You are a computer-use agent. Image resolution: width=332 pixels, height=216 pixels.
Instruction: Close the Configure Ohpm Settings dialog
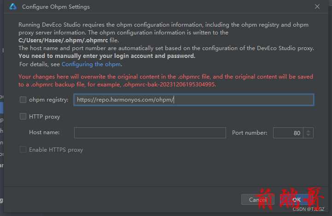(x=317, y=6)
